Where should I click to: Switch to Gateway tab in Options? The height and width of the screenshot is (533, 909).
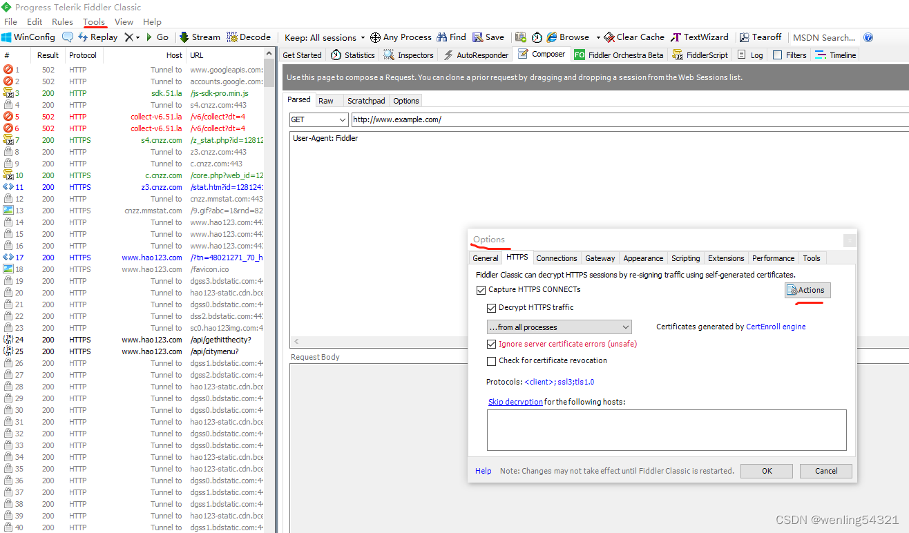pos(600,258)
